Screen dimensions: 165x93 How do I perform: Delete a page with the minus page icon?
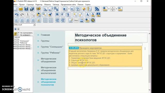(73, 9)
